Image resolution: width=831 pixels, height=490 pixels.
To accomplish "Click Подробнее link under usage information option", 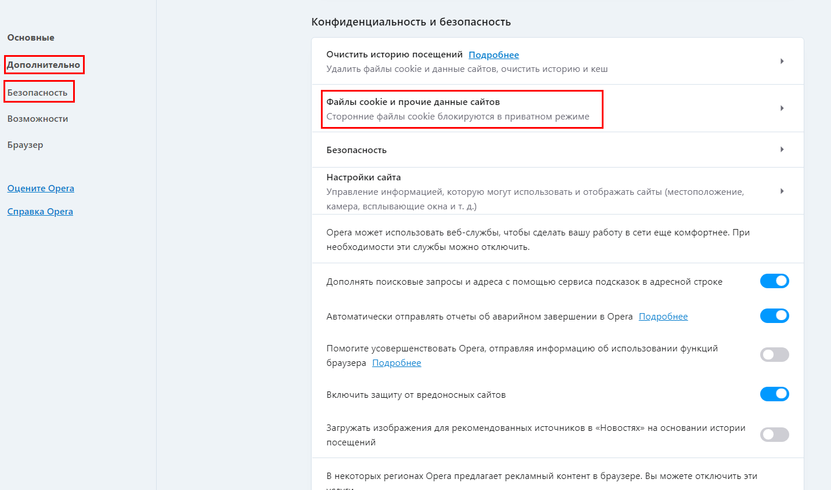I will [396, 363].
